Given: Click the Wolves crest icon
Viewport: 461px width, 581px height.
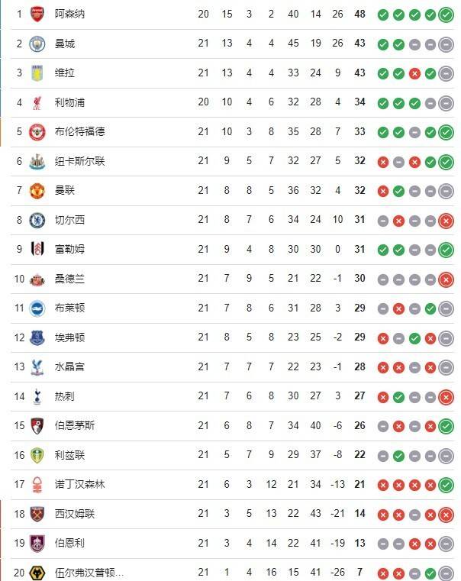Looking at the screenshot, I should [37, 573].
